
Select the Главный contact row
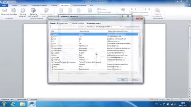[x=94, y=60]
